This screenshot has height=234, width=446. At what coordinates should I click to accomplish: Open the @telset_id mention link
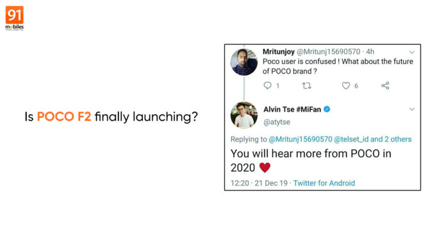click(x=351, y=139)
